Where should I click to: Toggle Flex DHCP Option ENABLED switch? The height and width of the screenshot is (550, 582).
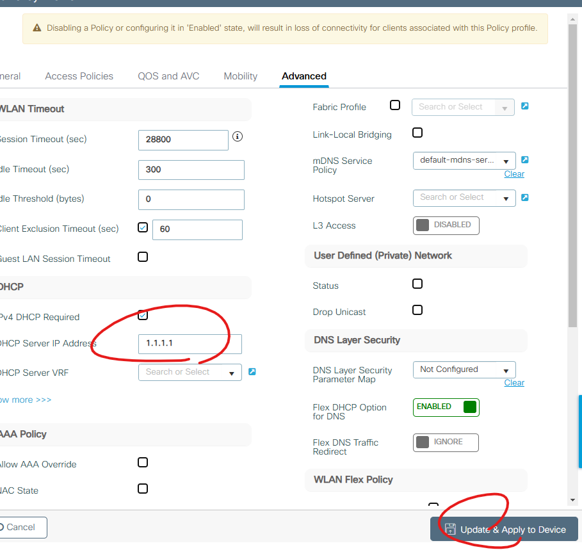446,407
